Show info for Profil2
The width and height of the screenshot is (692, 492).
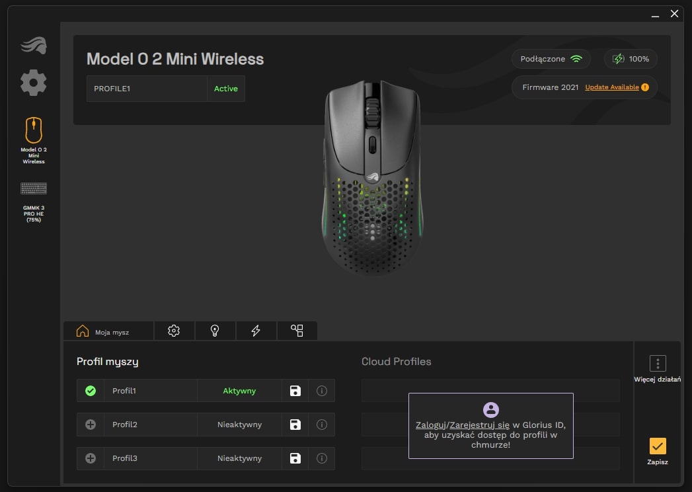322,425
